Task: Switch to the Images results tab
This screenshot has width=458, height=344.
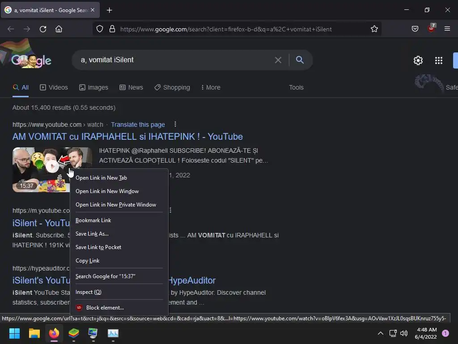Action: [94, 87]
